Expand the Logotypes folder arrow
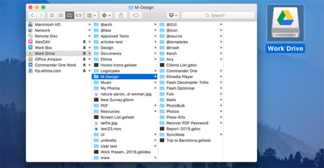Viewport: 324px width, 168px height. point(155,71)
